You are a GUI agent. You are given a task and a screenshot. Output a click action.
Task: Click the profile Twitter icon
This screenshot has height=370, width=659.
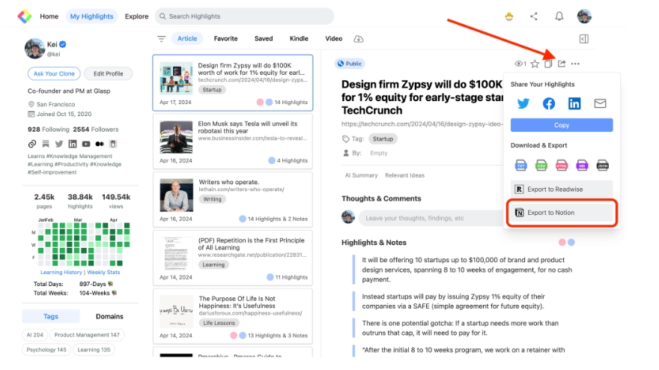(59, 144)
